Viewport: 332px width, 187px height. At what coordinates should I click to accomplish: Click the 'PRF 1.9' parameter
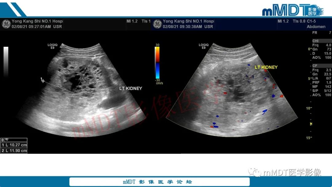322,82
